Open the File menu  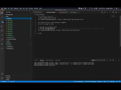tap(9, 8)
